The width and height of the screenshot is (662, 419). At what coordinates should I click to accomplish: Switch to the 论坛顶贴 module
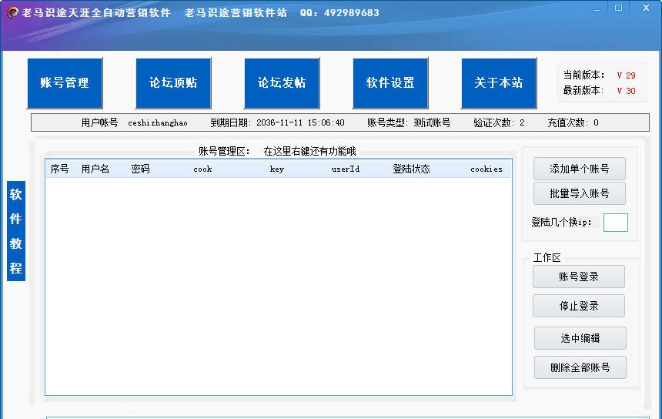point(173,83)
